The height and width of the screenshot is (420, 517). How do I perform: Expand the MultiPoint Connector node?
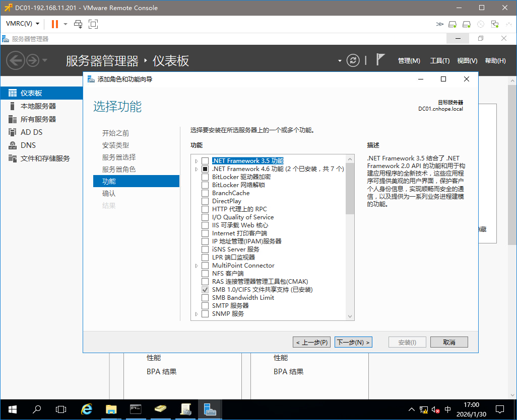coord(197,266)
